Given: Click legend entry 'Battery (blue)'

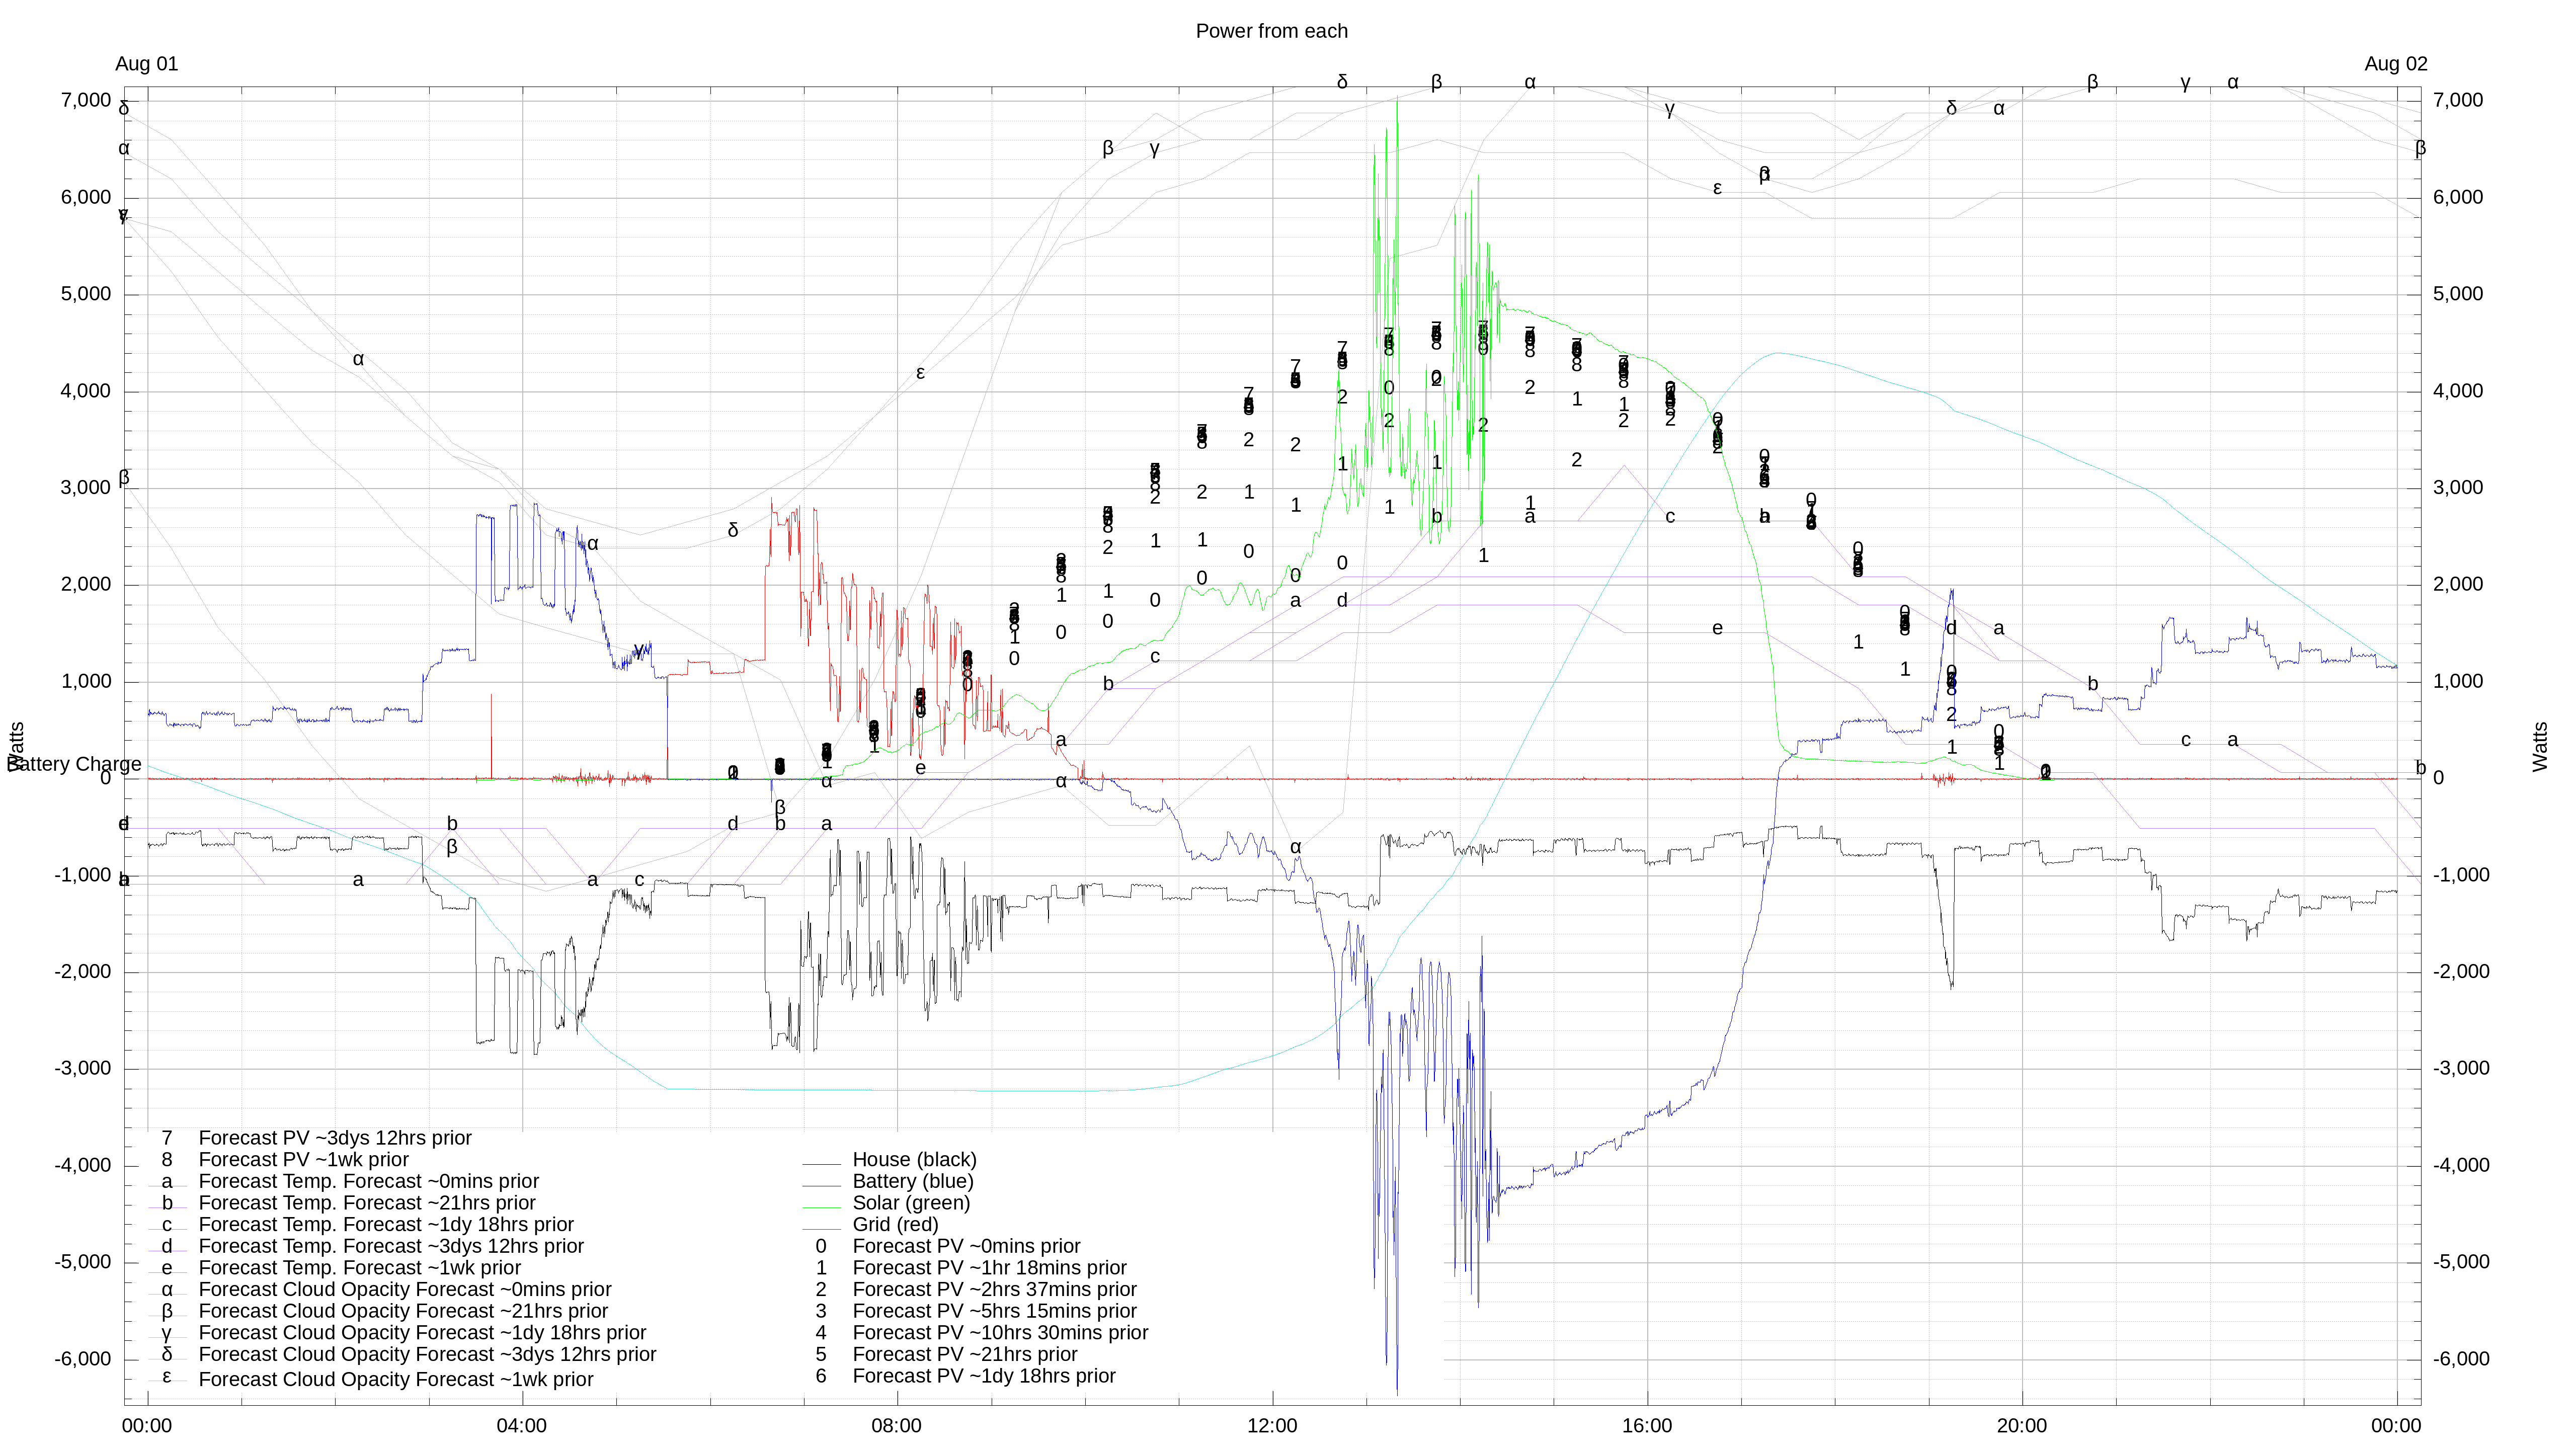Looking at the screenshot, I should 912,1181.
